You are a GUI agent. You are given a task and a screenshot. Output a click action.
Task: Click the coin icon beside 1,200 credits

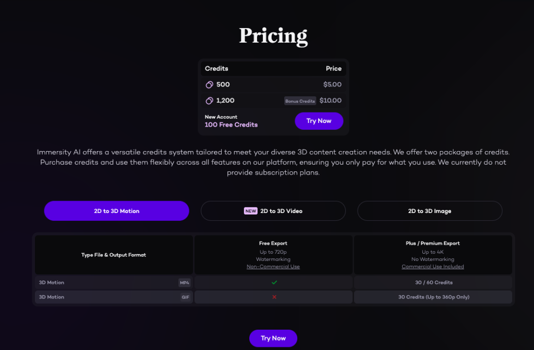tap(210, 101)
